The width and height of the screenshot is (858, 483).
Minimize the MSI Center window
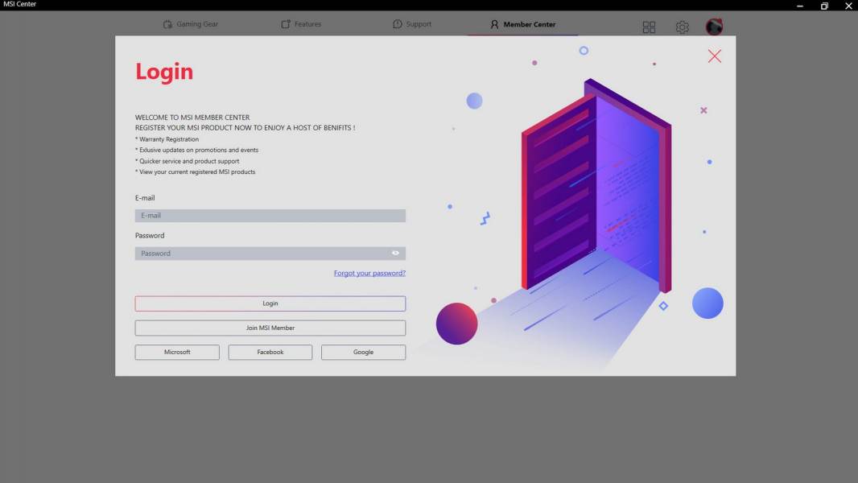coord(800,6)
